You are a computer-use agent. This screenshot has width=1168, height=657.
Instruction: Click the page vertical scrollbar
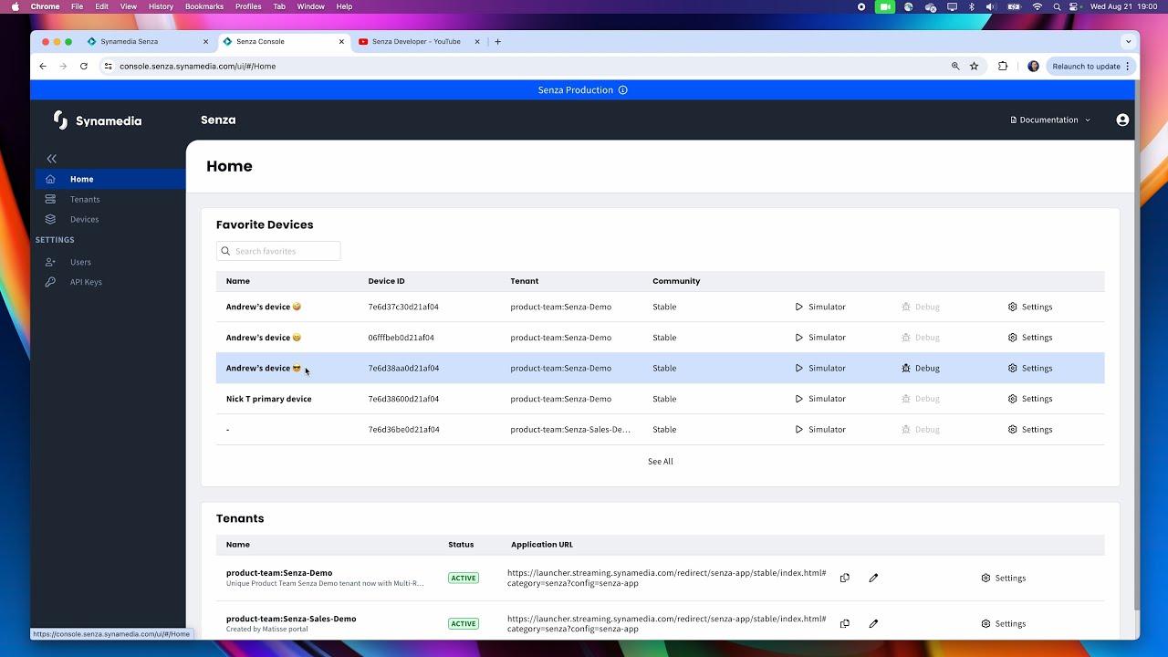pos(1136,347)
